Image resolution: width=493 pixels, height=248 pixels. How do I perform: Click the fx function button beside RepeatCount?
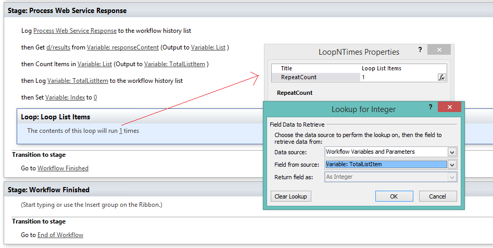coord(442,77)
